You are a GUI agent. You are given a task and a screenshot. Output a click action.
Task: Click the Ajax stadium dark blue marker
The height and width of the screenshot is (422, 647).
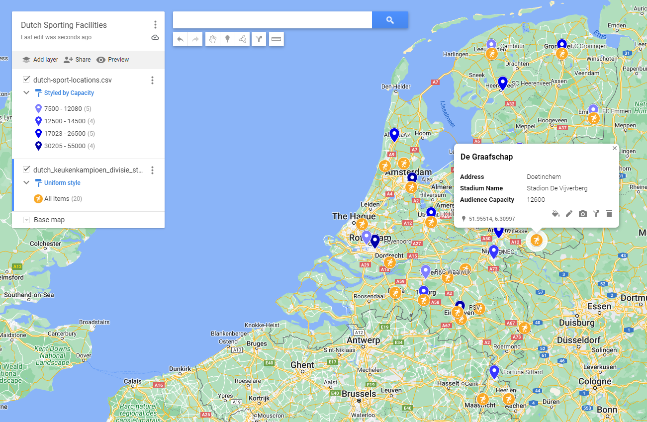[412, 179]
